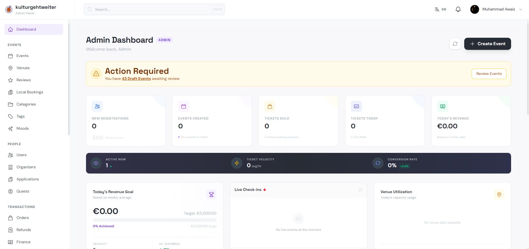Expand the Muhammad Awais account menu chevron
Screen dimensions: 529x249
[x=521, y=9]
